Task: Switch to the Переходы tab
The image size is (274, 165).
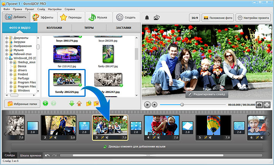Action: pyautogui.click(x=71, y=18)
